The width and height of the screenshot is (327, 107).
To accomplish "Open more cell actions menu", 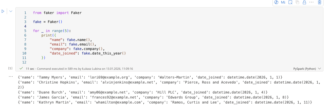I will click(311, 2).
